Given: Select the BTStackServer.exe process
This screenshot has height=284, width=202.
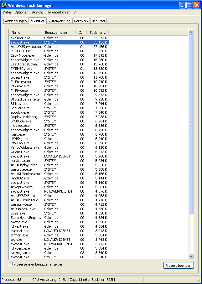Looking at the screenshot, I should click(x=60, y=99).
